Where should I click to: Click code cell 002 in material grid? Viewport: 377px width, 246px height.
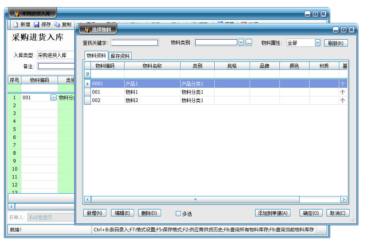[x=108, y=100]
